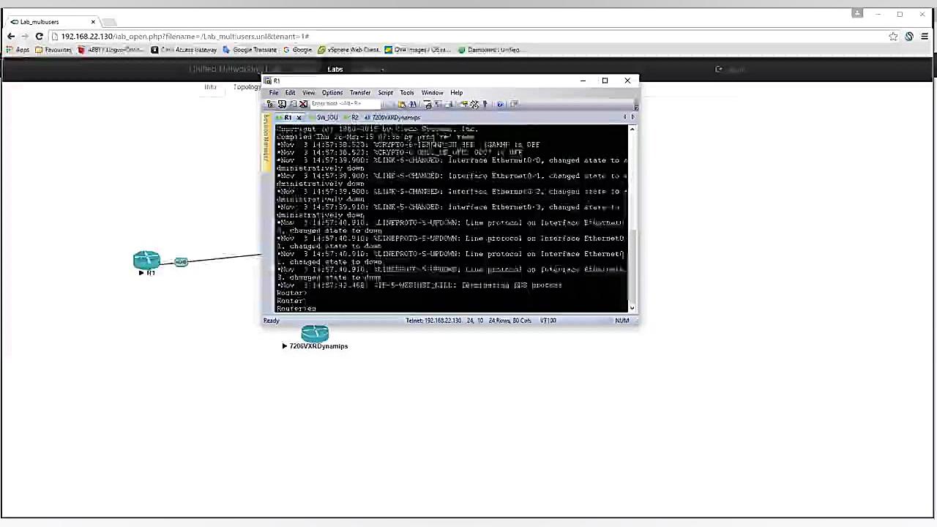
Task: Bookmark this page with star icon
Action: 893,37
